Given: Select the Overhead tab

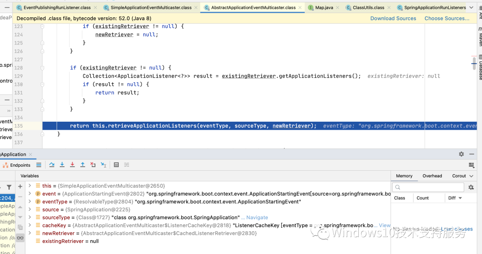Looking at the screenshot, I should pyautogui.click(x=432, y=176).
